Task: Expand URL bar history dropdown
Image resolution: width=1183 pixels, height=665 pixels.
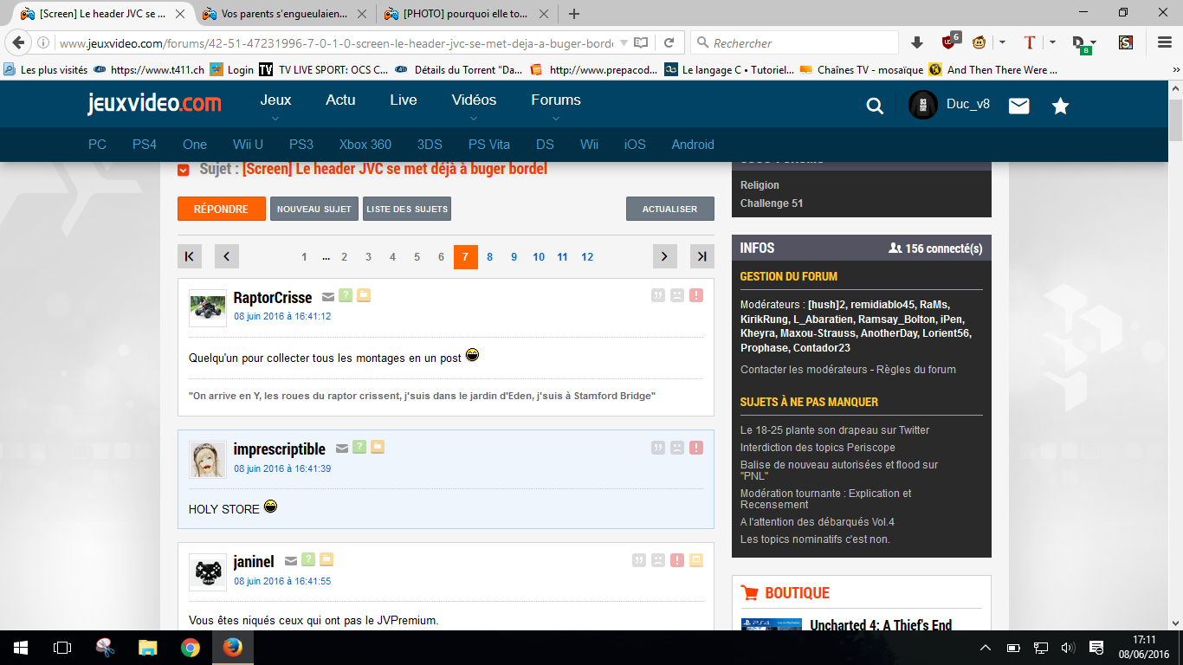Action: click(x=624, y=42)
